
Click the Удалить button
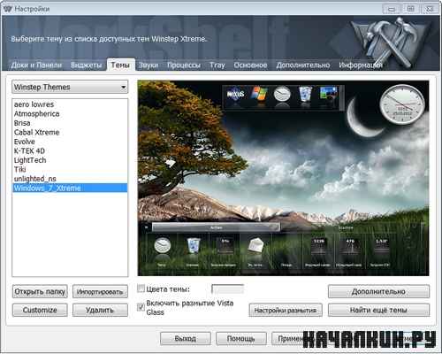coord(100,310)
